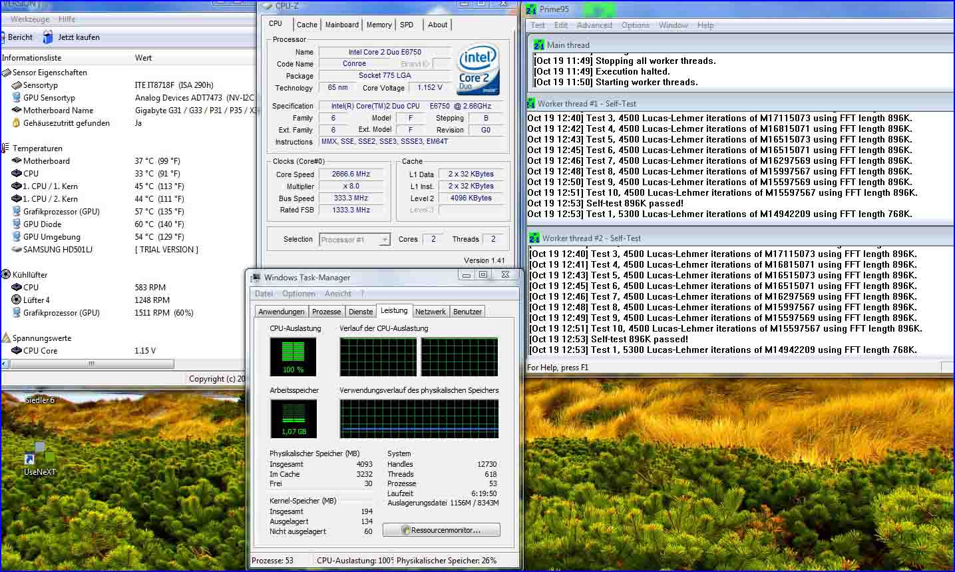Open Benutzer tab in Task-Manager
The width and height of the screenshot is (955, 572).
point(467,312)
